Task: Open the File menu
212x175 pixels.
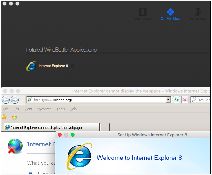Action: [x=6, y=109]
